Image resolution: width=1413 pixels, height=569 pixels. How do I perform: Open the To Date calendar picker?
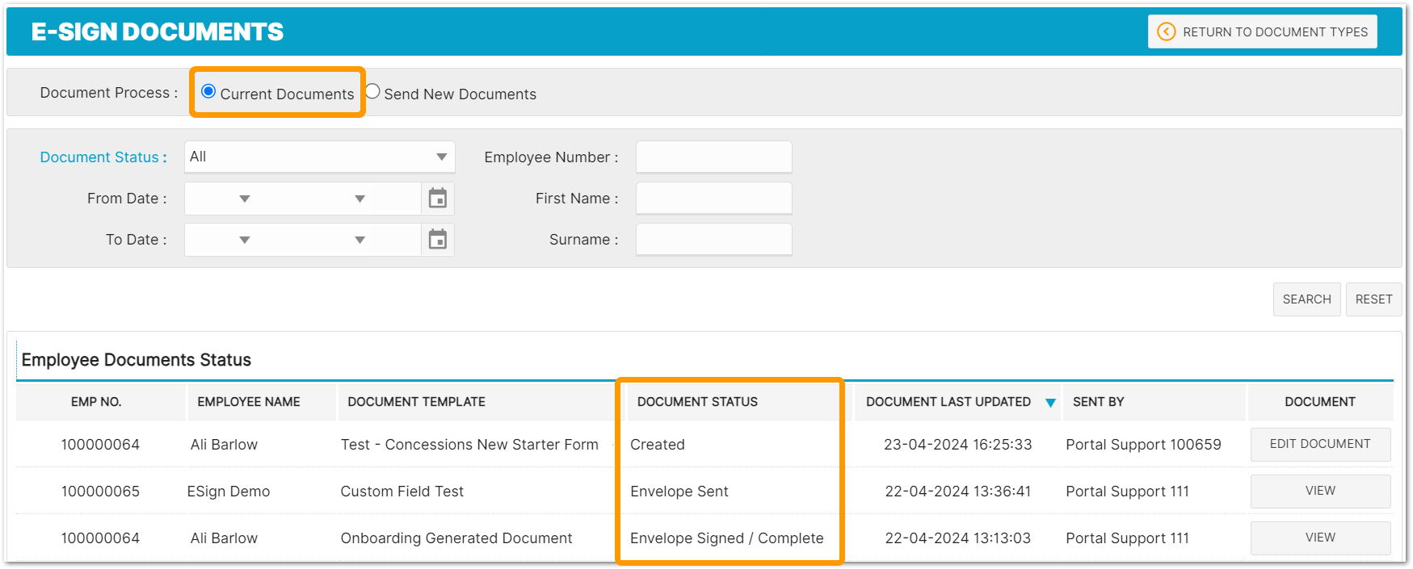coord(437,240)
